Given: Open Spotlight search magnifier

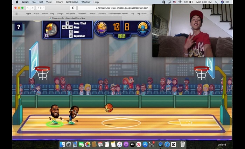Looking at the screenshot, I should click(x=216, y=2).
